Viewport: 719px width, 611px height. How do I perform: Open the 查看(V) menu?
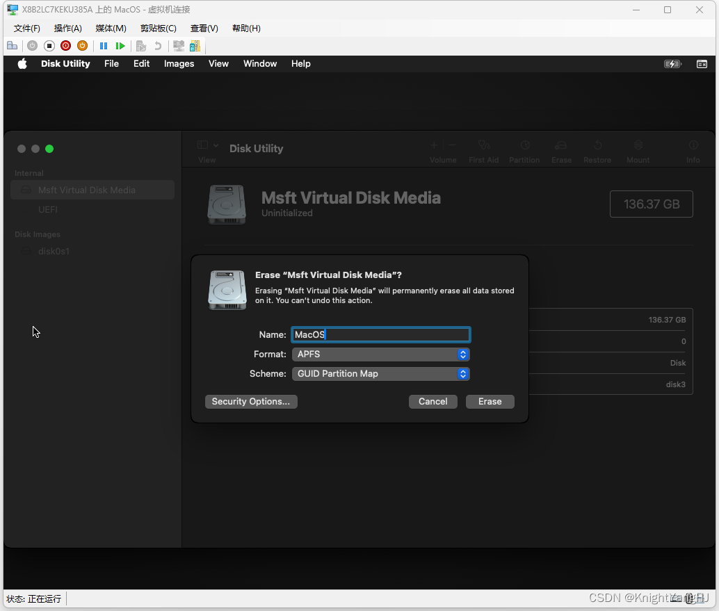[x=204, y=28]
